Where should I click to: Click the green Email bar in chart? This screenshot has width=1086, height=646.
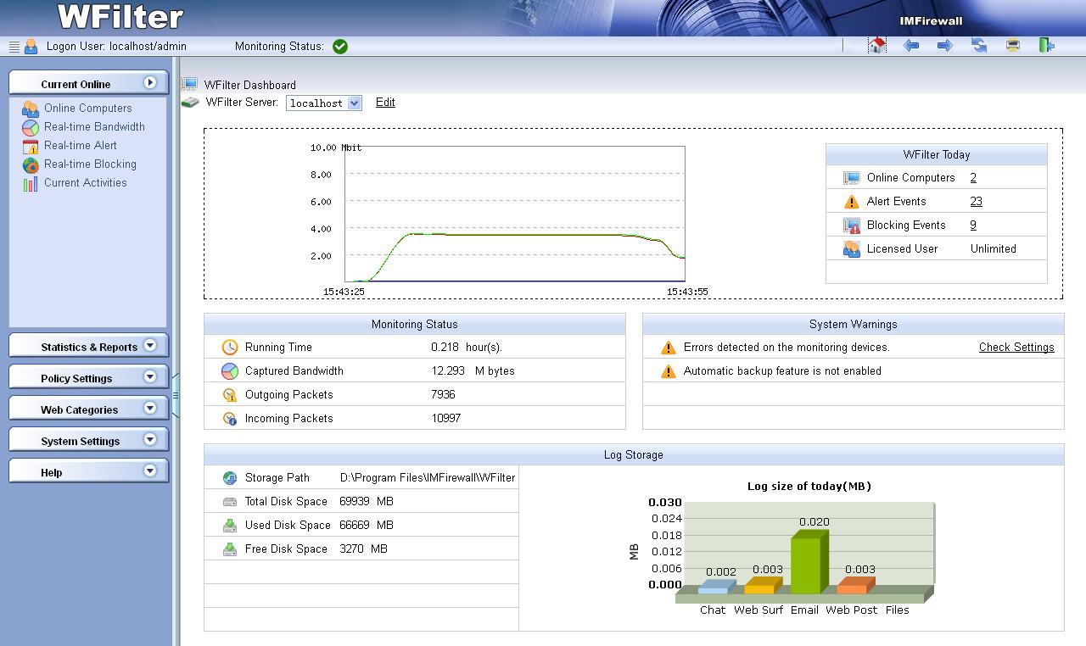pyautogui.click(x=806, y=564)
